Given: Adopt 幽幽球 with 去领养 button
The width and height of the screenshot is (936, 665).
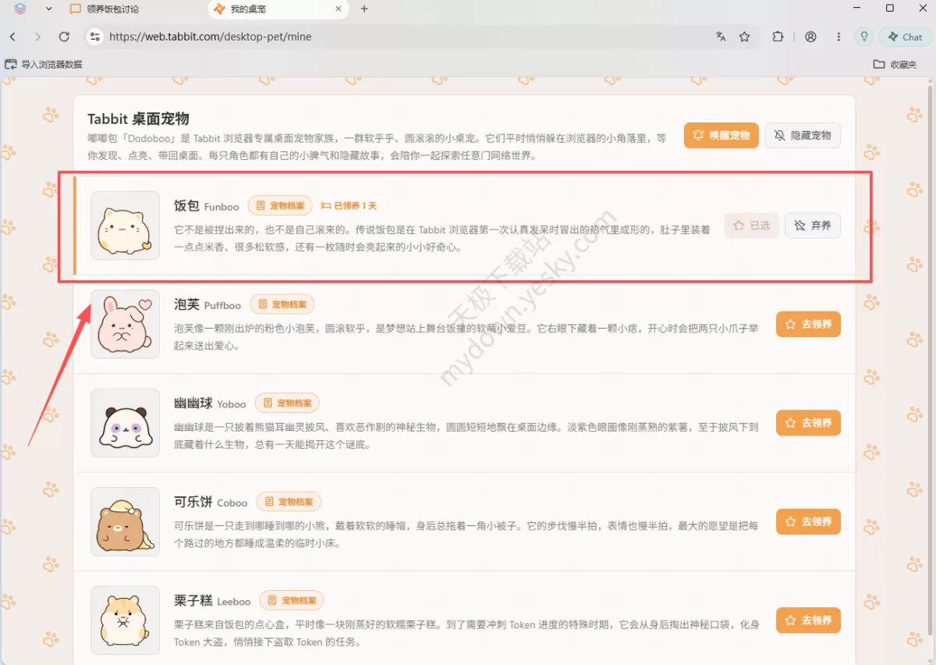Looking at the screenshot, I should [x=808, y=422].
